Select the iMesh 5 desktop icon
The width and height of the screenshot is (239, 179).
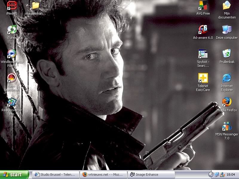(x=12, y=5)
